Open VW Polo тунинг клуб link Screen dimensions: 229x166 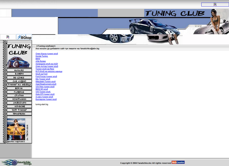[x=45, y=86]
